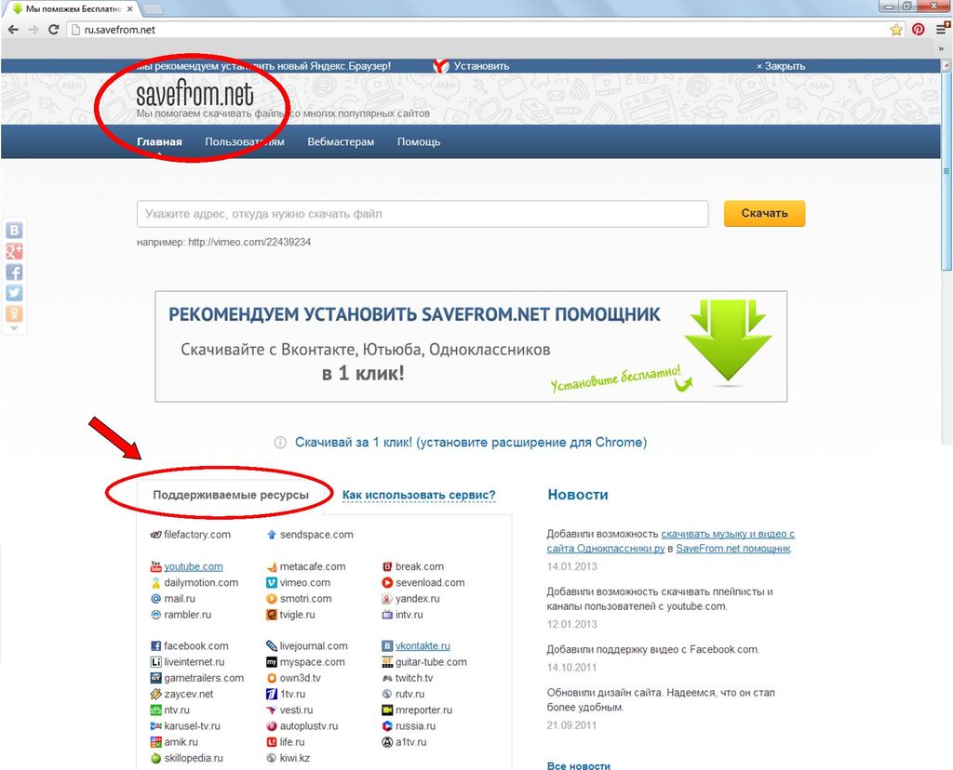Click the vkontakte.ru favicon in list
Image resolution: width=953 pixels, height=770 pixels.
tap(387, 646)
